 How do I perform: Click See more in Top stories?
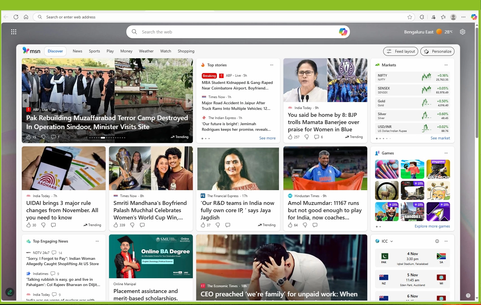coord(267,138)
